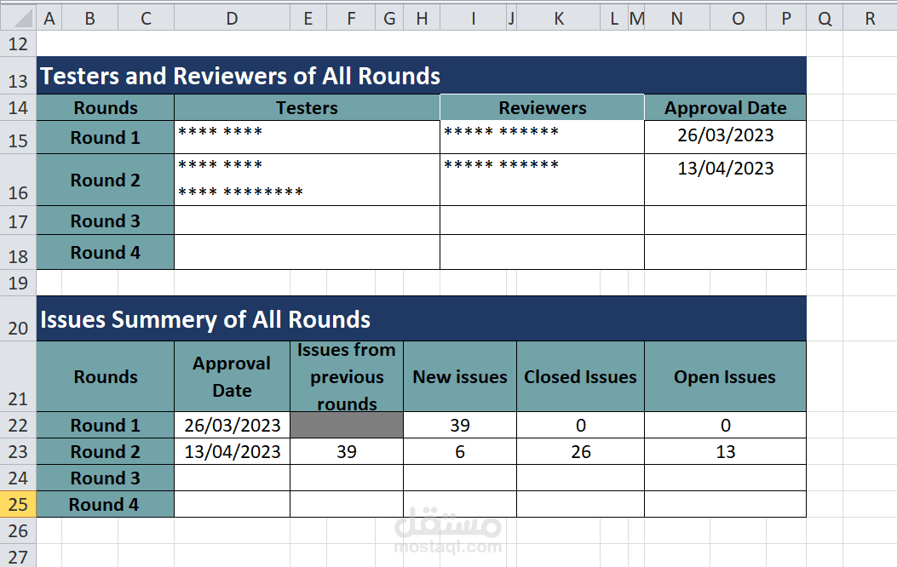
Task: Select new issues value 39 for Round 1
Action: [x=460, y=426]
